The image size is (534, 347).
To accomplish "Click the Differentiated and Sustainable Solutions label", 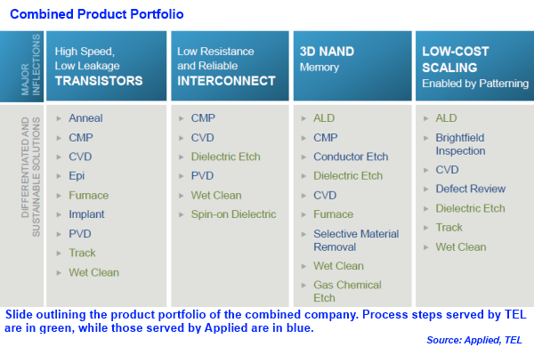I will pyautogui.click(x=30, y=176).
